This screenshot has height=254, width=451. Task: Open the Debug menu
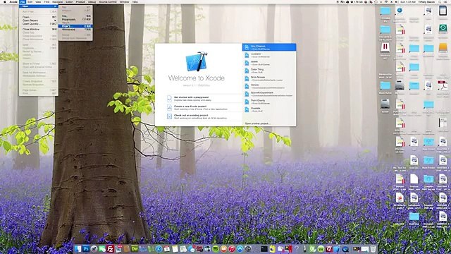(x=92, y=1)
